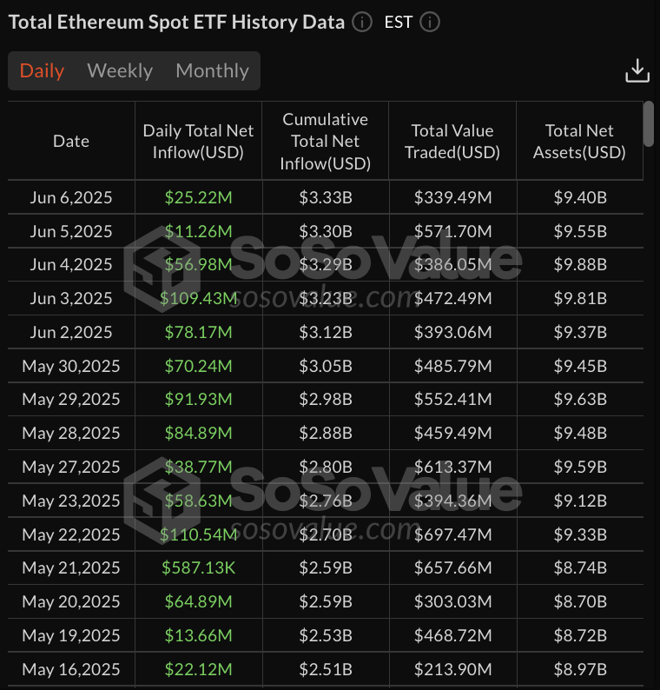Click the $587.13K inflow on May 21
This screenshot has width=660, height=690.
click(199, 568)
